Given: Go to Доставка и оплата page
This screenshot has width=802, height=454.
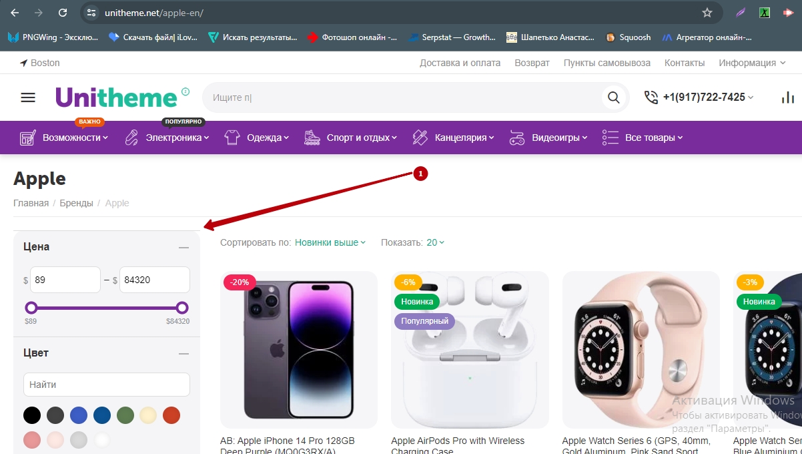Looking at the screenshot, I should click(x=460, y=63).
